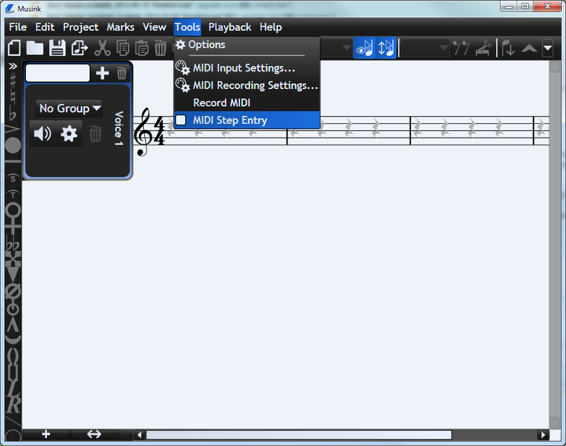Screen dimensions: 566x446
Task: Expand the left sidebar with double chevron
Action: click(x=13, y=66)
